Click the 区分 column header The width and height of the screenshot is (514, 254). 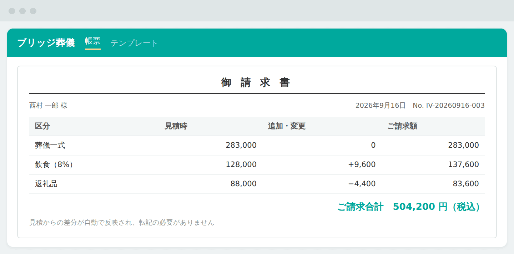click(x=42, y=126)
